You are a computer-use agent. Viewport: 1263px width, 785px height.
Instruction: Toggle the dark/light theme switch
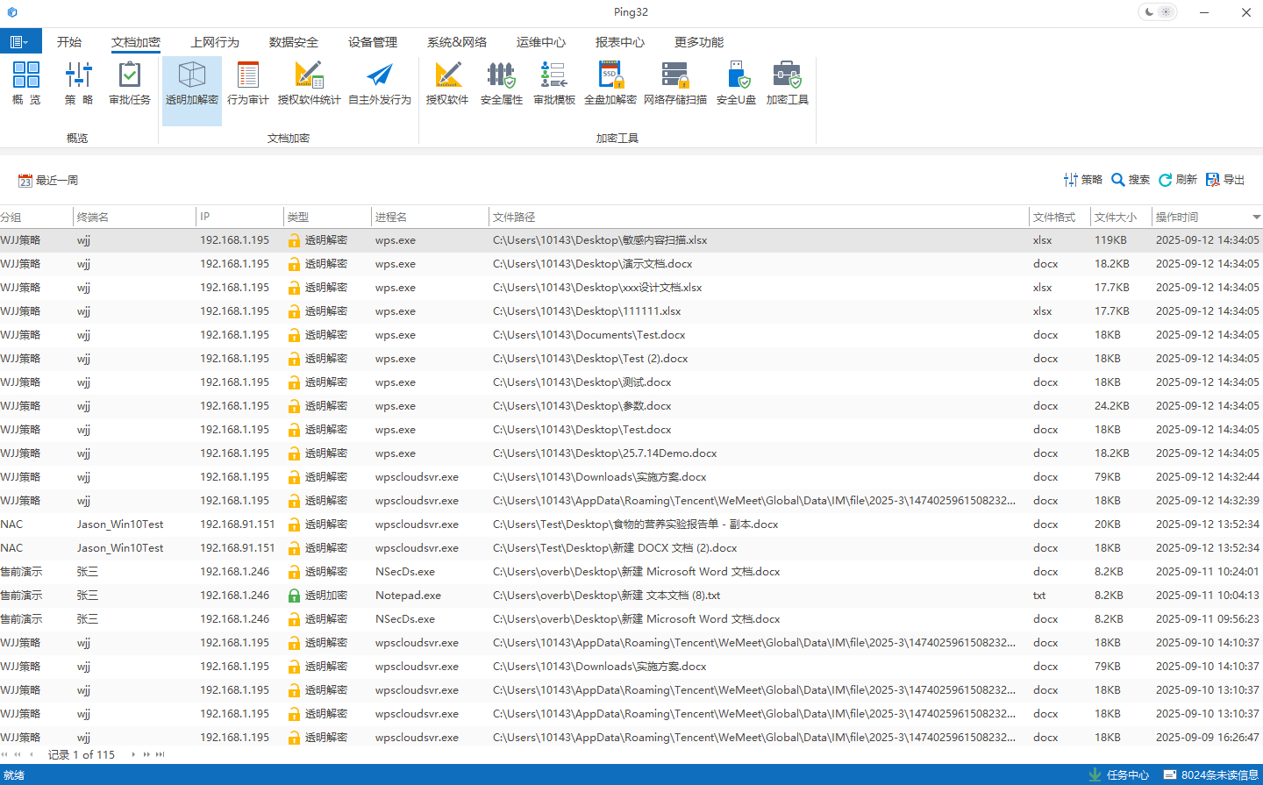[x=1157, y=12]
